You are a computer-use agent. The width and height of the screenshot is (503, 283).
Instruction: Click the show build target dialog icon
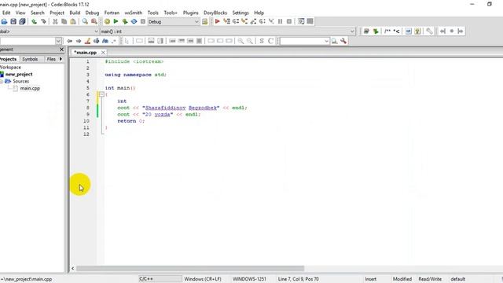(204, 21)
